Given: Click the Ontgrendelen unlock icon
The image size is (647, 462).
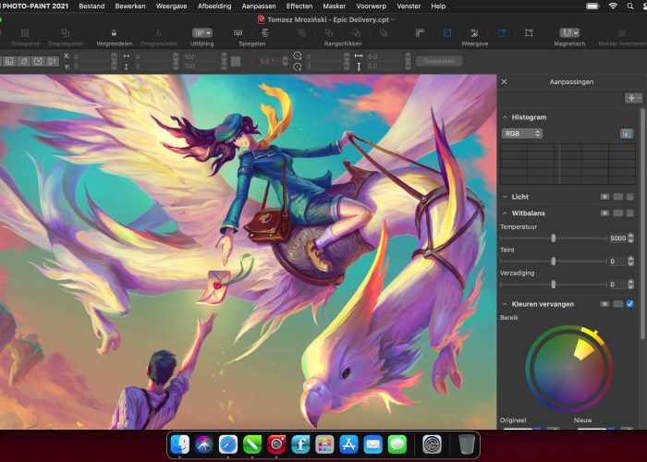Looking at the screenshot, I should 158,33.
